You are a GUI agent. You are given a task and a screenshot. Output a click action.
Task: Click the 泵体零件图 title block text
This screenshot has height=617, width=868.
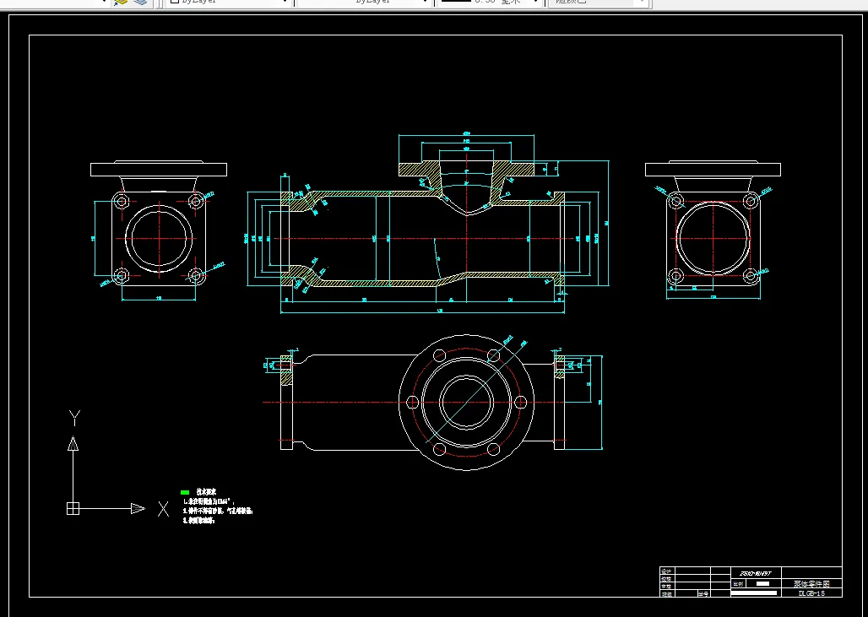[x=811, y=583]
